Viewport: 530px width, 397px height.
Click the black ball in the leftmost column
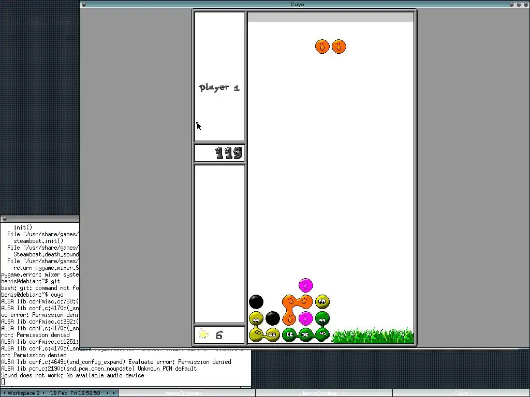[256, 302]
